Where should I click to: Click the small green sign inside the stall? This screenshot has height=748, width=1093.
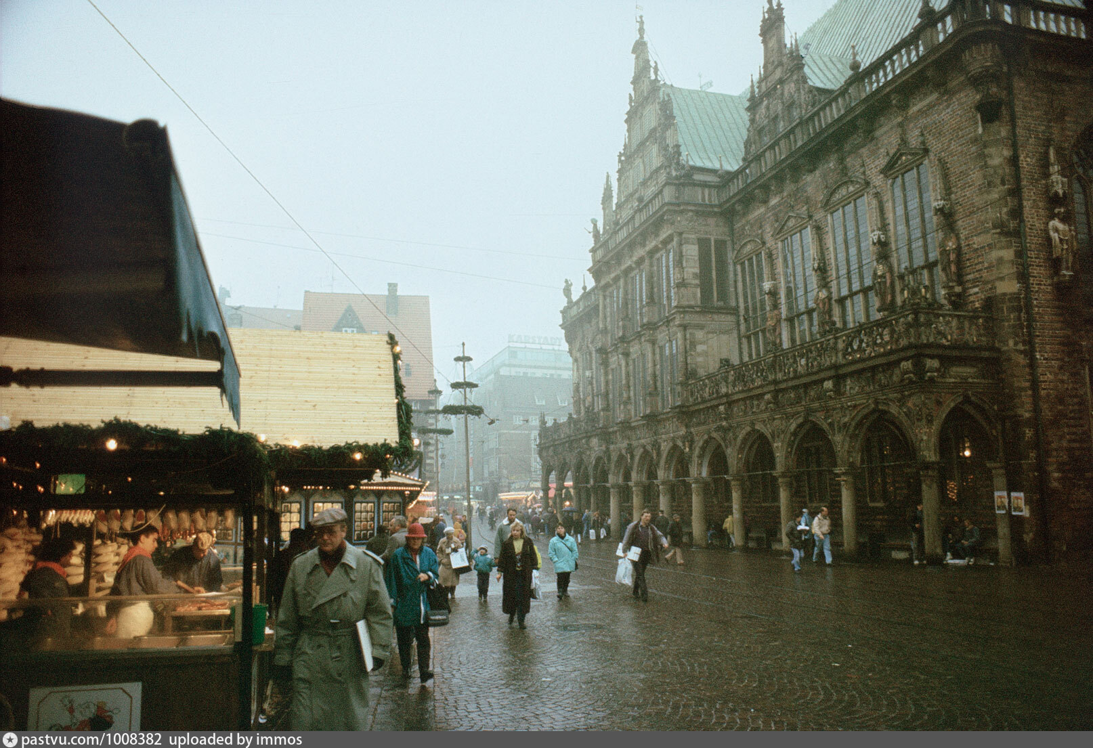[x=70, y=483]
